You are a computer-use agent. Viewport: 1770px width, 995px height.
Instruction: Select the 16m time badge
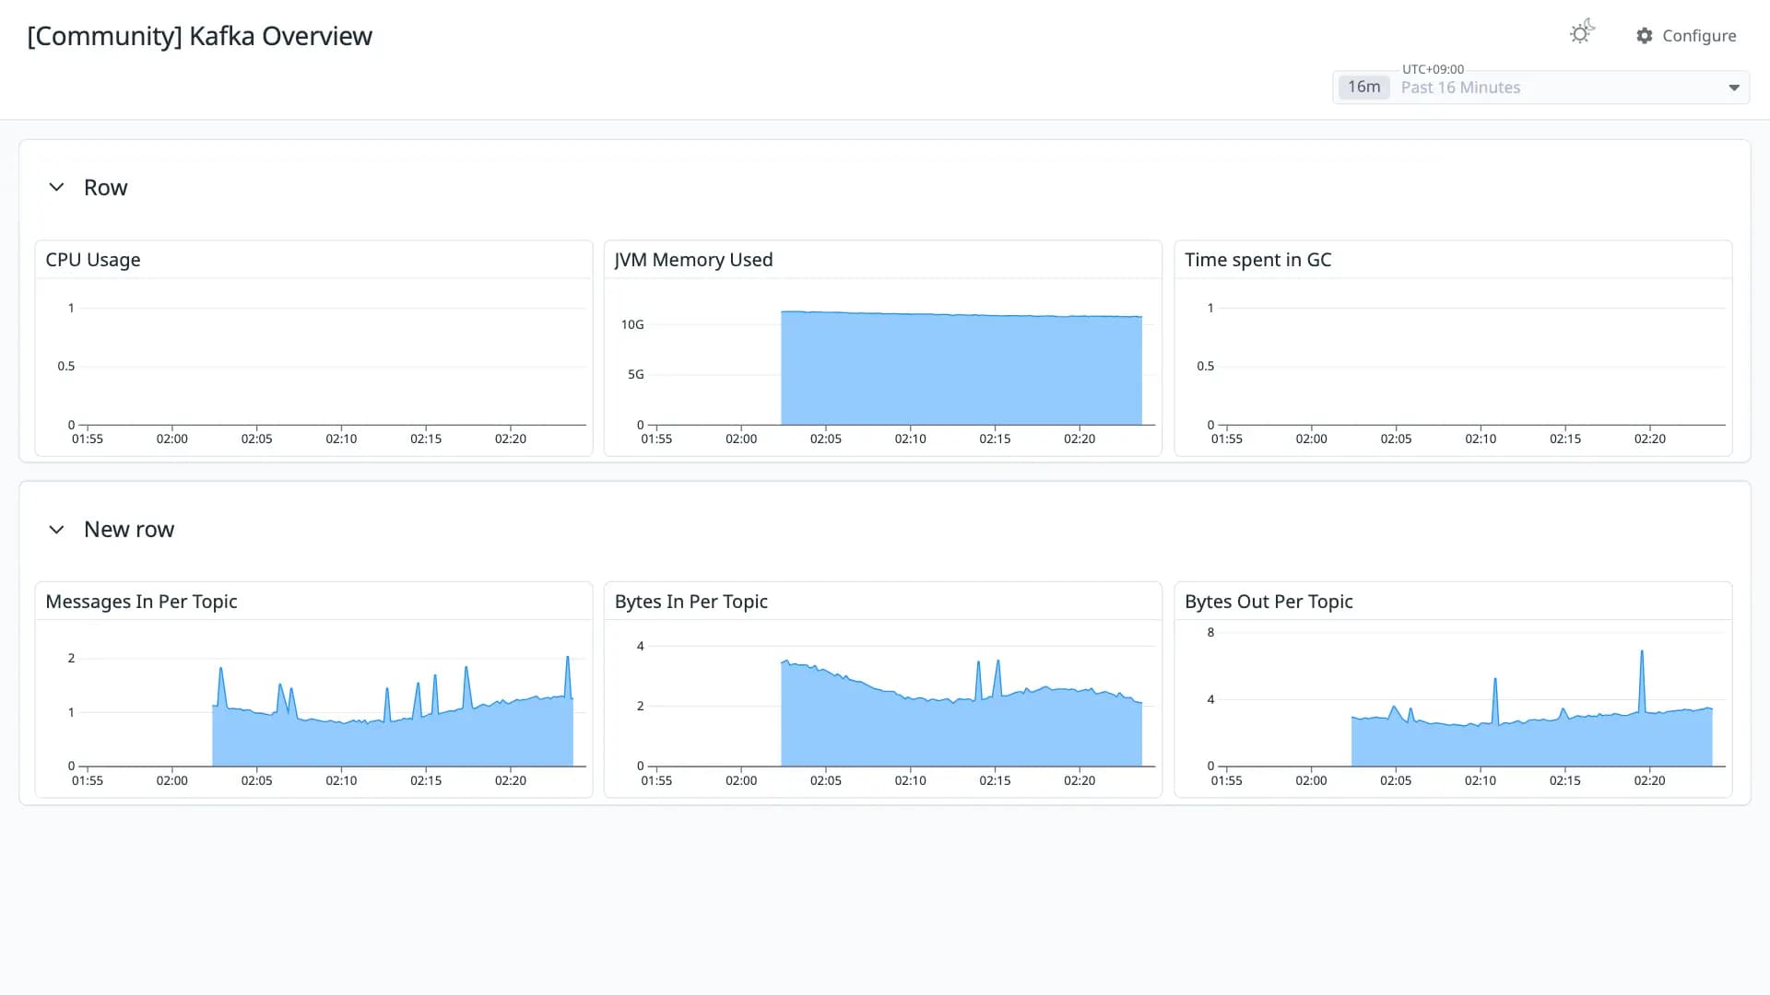pyautogui.click(x=1363, y=87)
